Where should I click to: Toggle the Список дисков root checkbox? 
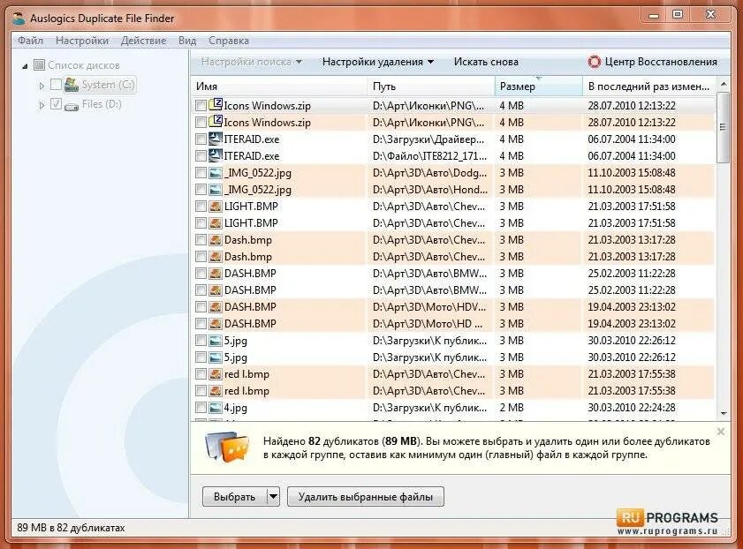(x=39, y=65)
